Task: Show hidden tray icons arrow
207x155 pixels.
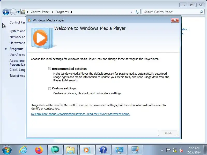Action: (162, 150)
